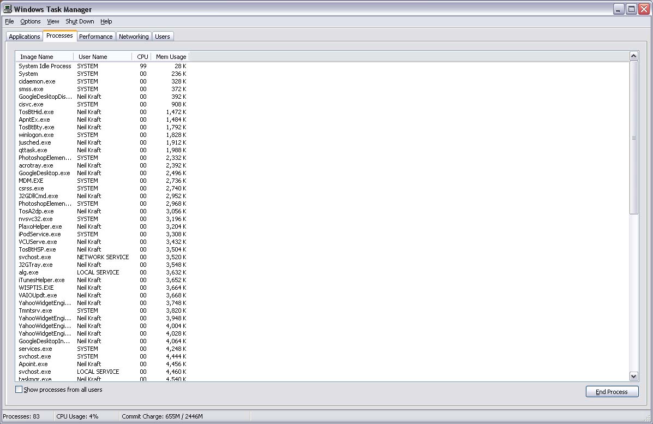Image resolution: width=653 pixels, height=424 pixels.
Task: Select the WISPTIS.EXE process
Action: coord(103,288)
